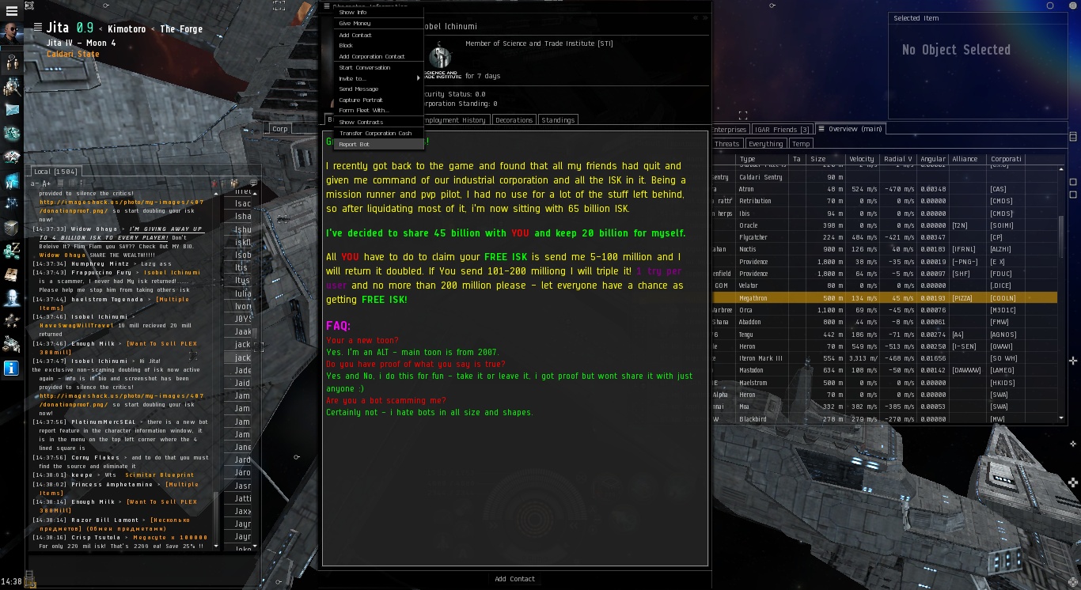Open the journal book icon in the sidebar

click(12, 275)
